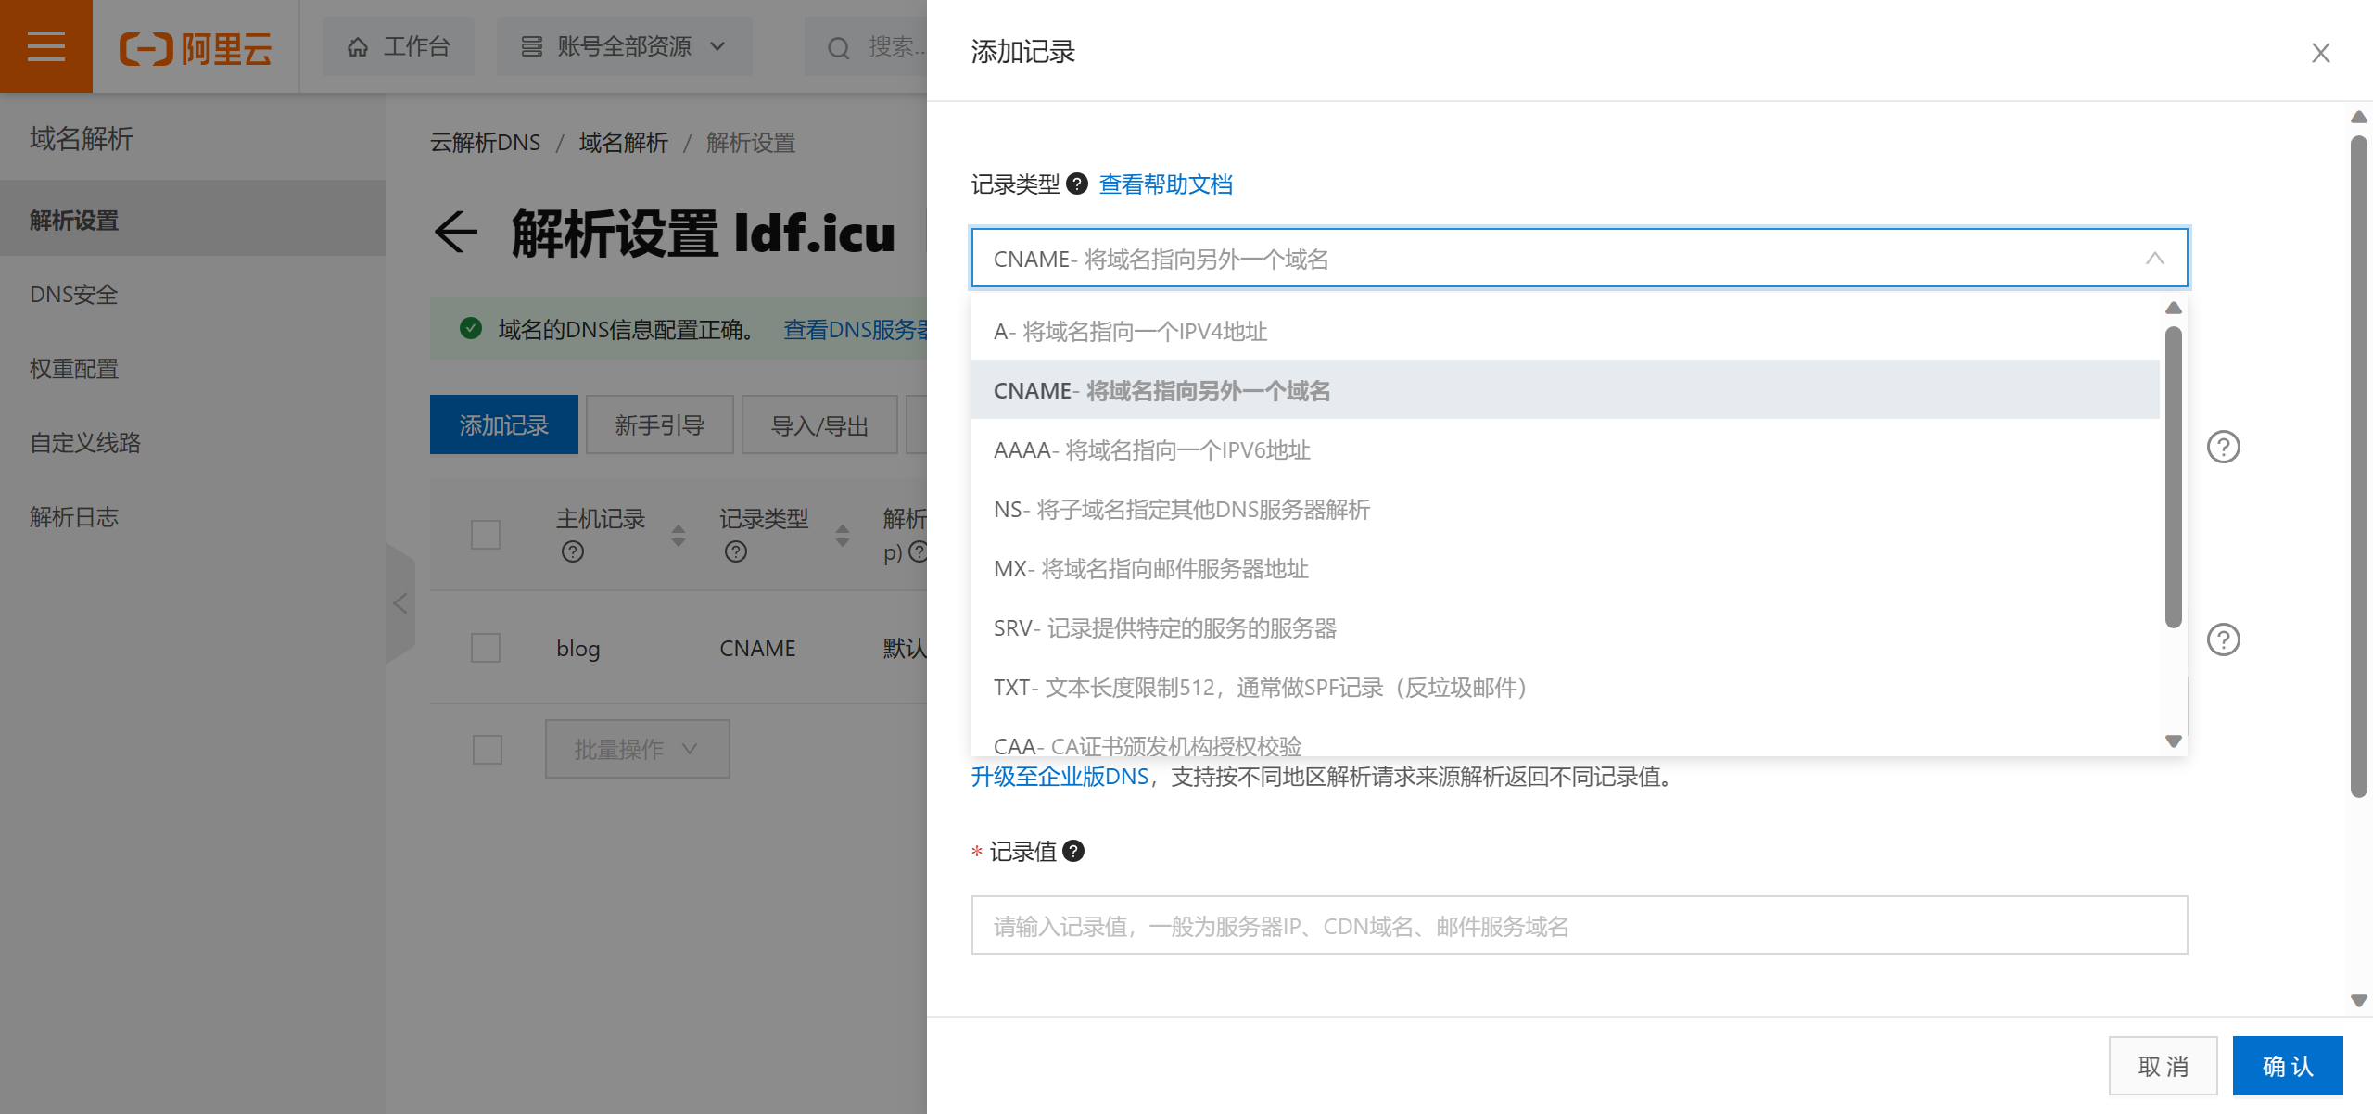Sort by 记录类型 column arrows

843,535
